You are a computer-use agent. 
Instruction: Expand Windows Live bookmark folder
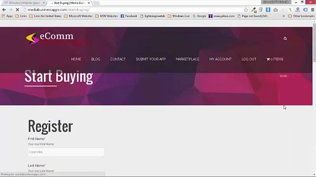pyautogui.click(x=179, y=16)
